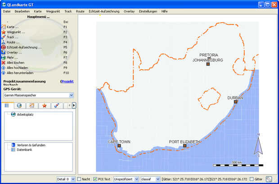Click the QLandkarte GT title bar app icon
The width and height of the screenshot is (279, 184).
point(4,4)
